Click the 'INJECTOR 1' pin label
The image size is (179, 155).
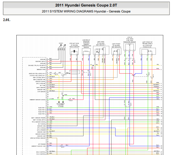[42, 108]
